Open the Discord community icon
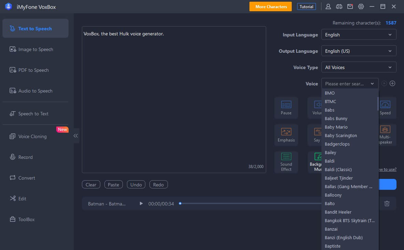The image size is (404, 250). click(339, 7)
